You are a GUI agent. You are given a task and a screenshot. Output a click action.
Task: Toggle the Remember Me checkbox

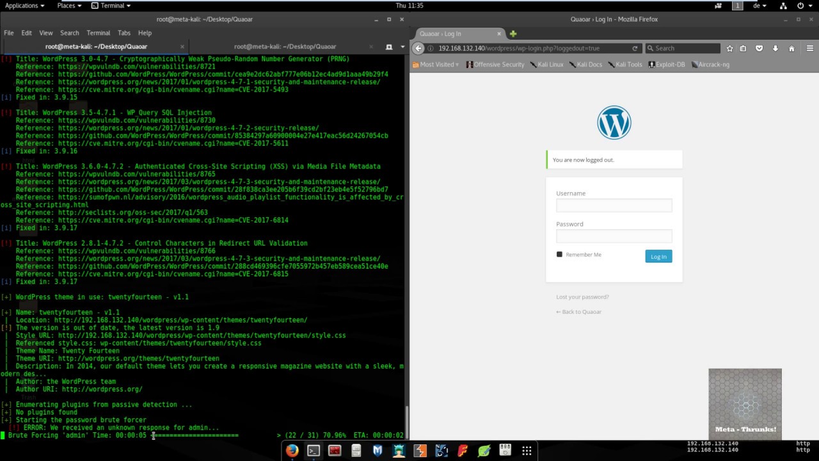pos(559,254)
